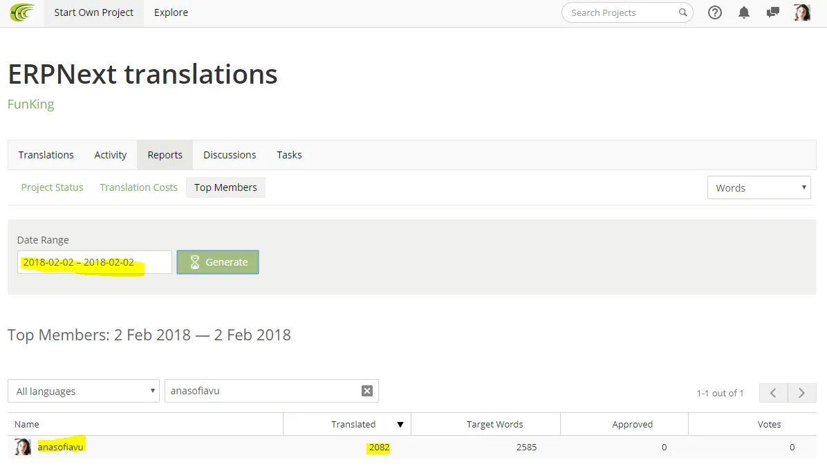Click Explore in the top bar

[171, 12]
